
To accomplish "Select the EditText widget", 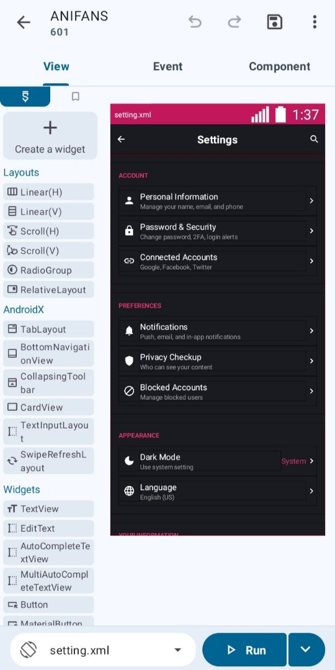I will pos(48,528).
